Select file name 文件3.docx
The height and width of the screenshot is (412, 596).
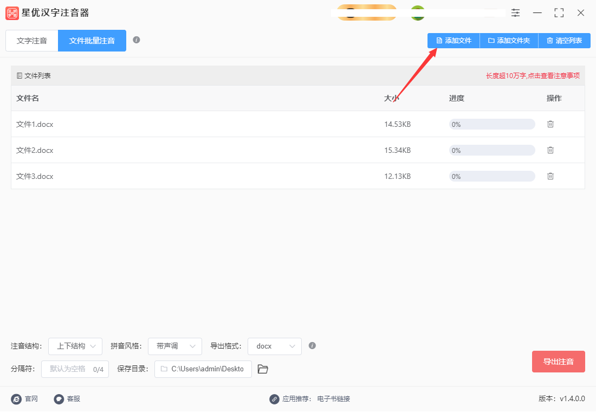click(x=35, y=176)
